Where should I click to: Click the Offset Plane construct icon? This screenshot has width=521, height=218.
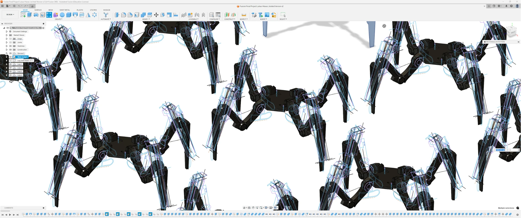tap(227, 15)
